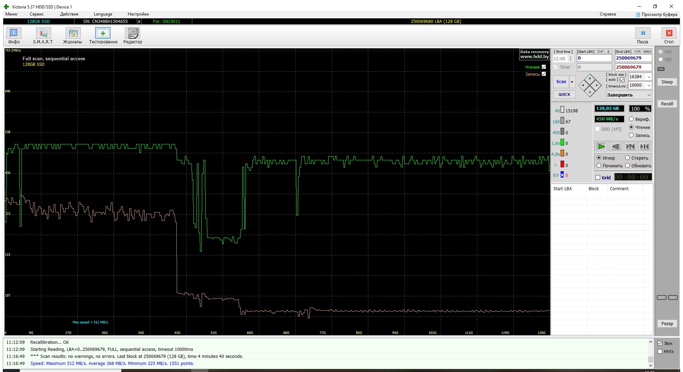Image resolution: width=683 pixels, height=372 pixels.
Task: Open the Действия menu
Action: pyautogui.click(x=69, y=14)
